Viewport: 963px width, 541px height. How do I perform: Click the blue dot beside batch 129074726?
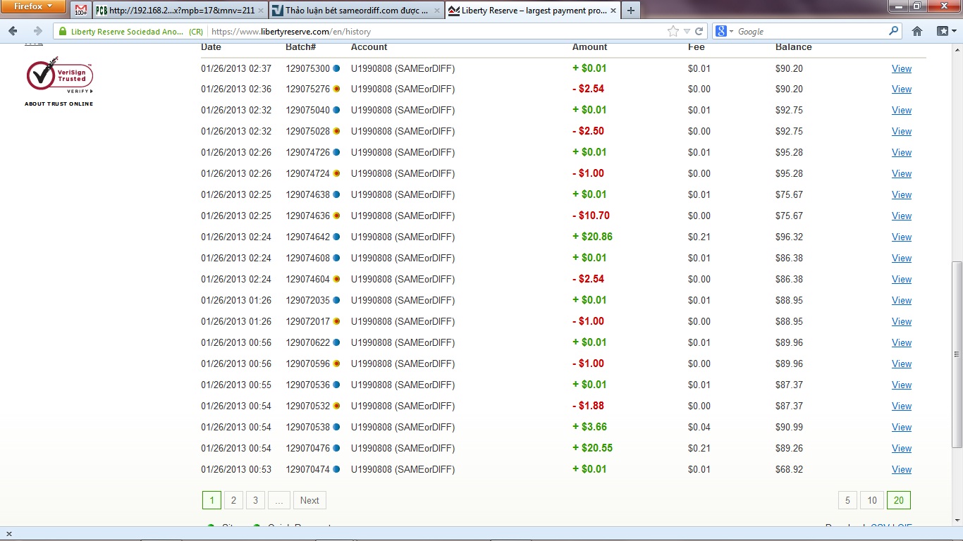point(336,152)
